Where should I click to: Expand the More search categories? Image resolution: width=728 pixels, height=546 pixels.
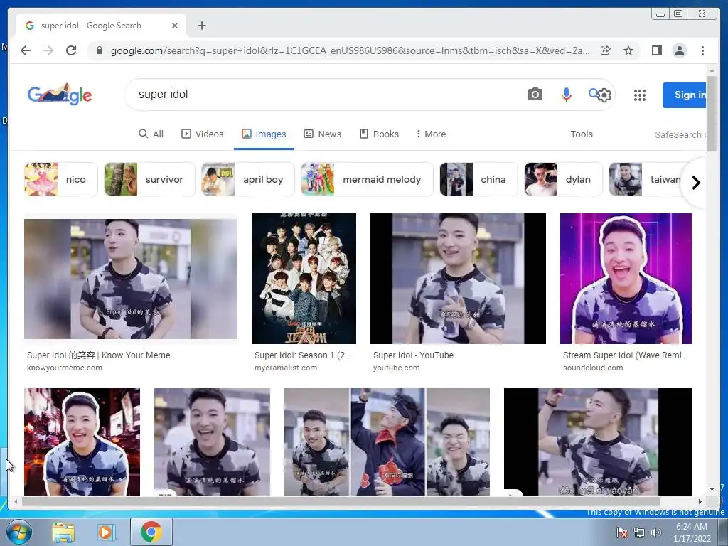tap(432, 134)
